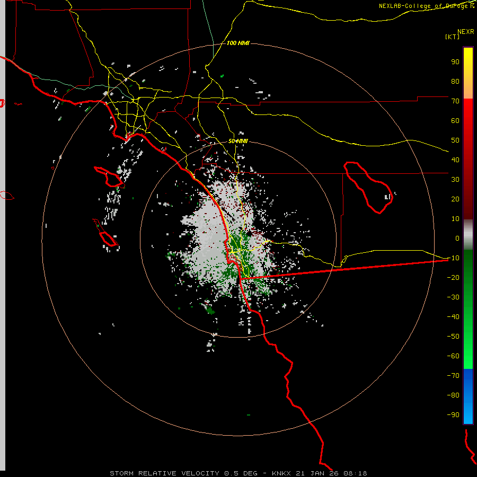Image resolution: width=477 pixels, height=477 pixels.
Task: Select the 50 value on velocity scale
Action: [x=455, y=140]
